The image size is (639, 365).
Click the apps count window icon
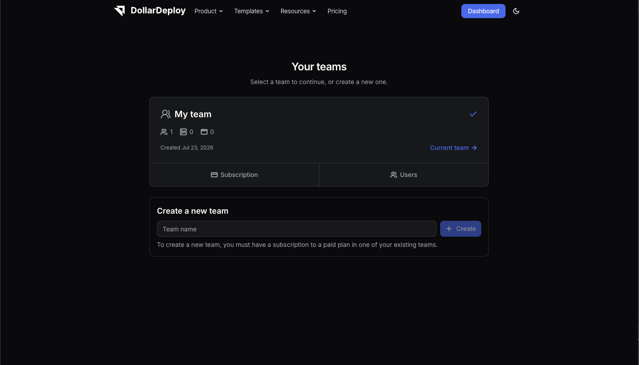[204, 132]
